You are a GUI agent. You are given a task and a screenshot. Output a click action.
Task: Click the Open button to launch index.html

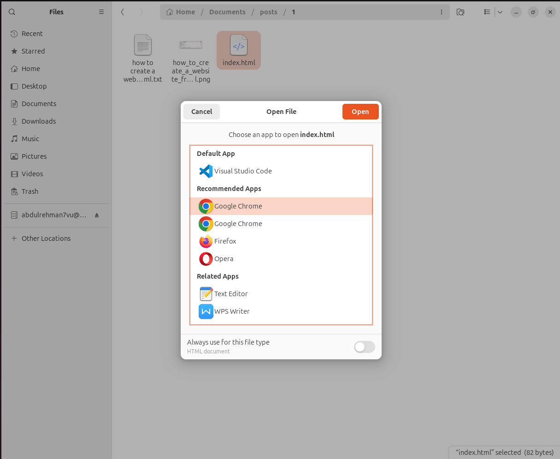(x=360, y=111)
